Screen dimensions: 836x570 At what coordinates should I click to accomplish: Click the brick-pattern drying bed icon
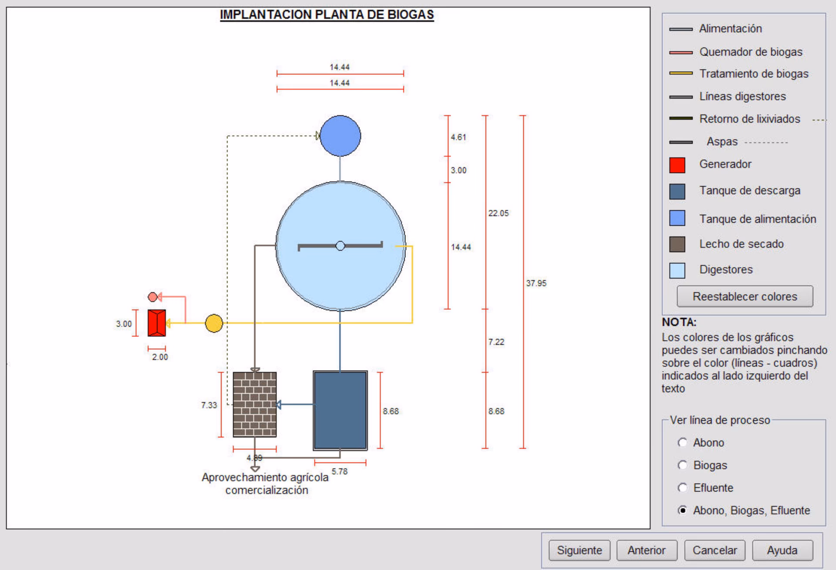tap(255, 404)
